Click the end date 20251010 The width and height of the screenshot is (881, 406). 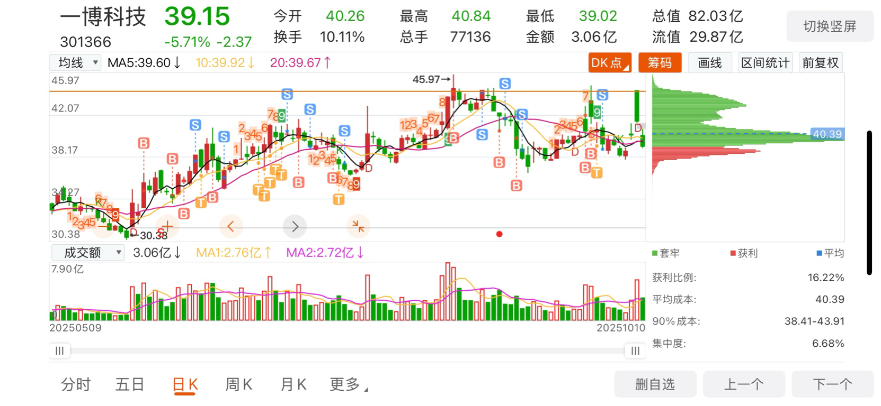621,328
